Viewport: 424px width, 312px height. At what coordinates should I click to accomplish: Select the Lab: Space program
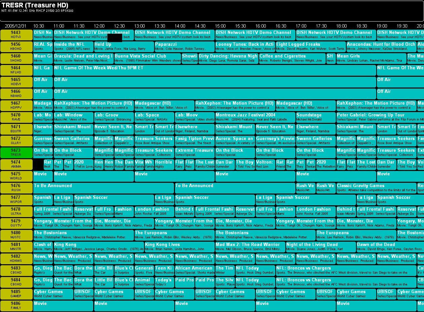coord(154,117)
